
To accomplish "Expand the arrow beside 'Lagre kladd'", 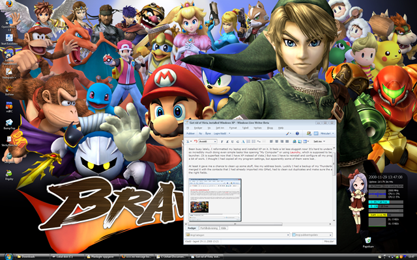I will (x=229, y=133).
